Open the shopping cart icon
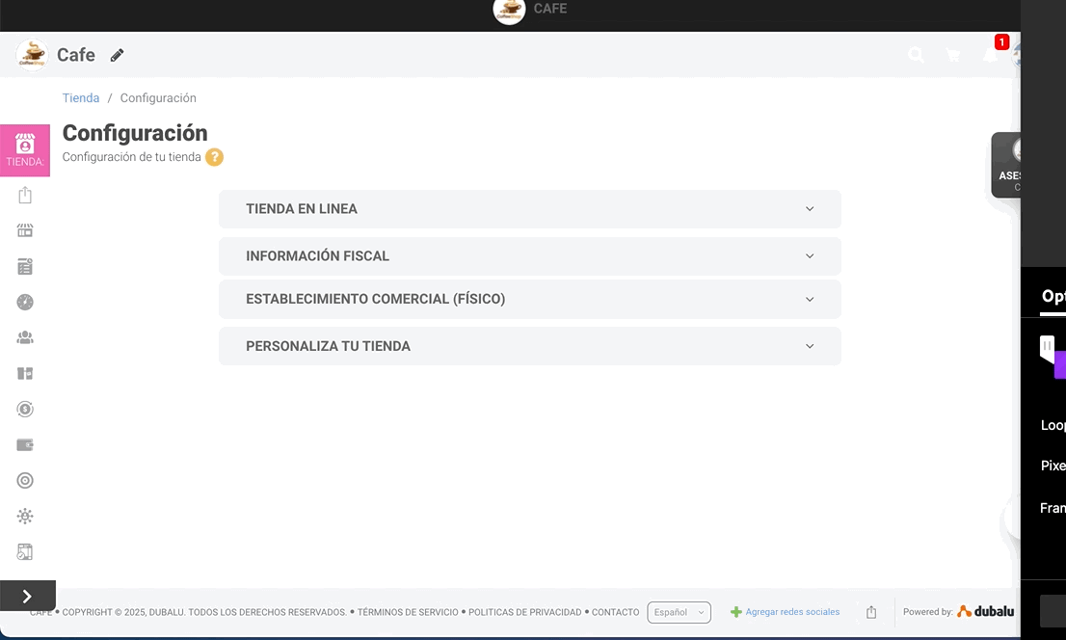Image resolution: width=1066 pixels, height=640 pixels. pyautogui.click(x=953, y=55)
